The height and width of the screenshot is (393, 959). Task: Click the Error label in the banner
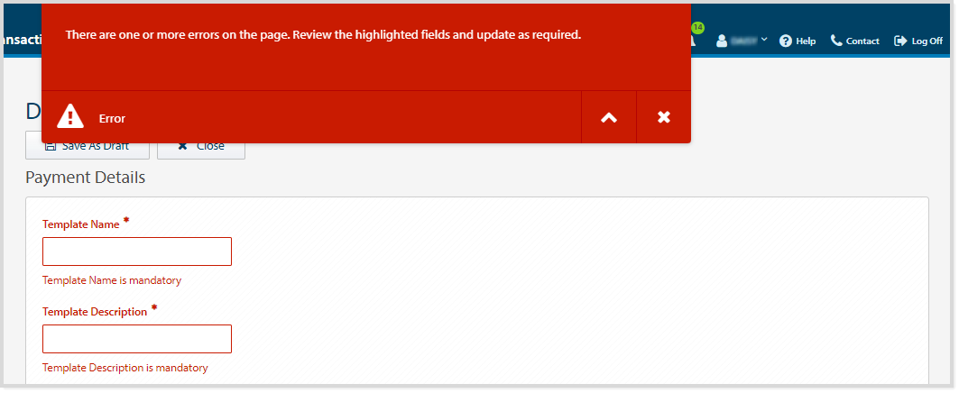coord(112,118)
